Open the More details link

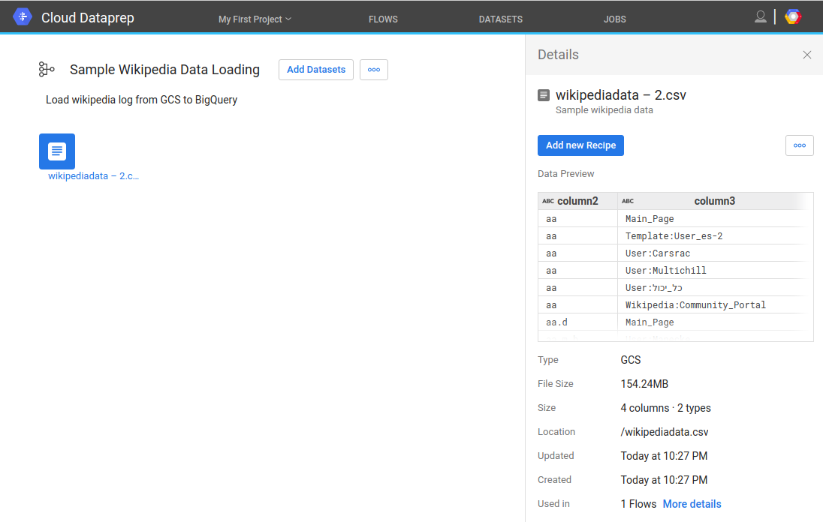(692, 504)
